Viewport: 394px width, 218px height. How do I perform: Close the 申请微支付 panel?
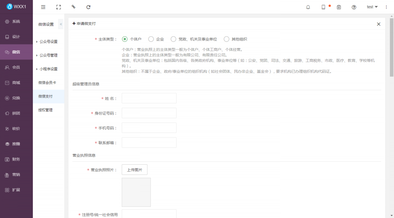pos(379,24)
